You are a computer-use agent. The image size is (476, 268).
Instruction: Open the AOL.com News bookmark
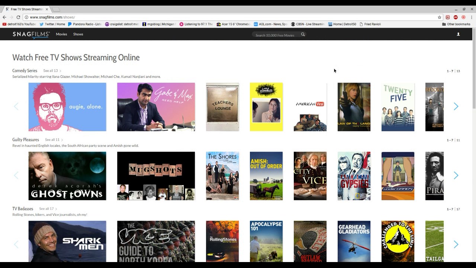[x=271, y=24]
